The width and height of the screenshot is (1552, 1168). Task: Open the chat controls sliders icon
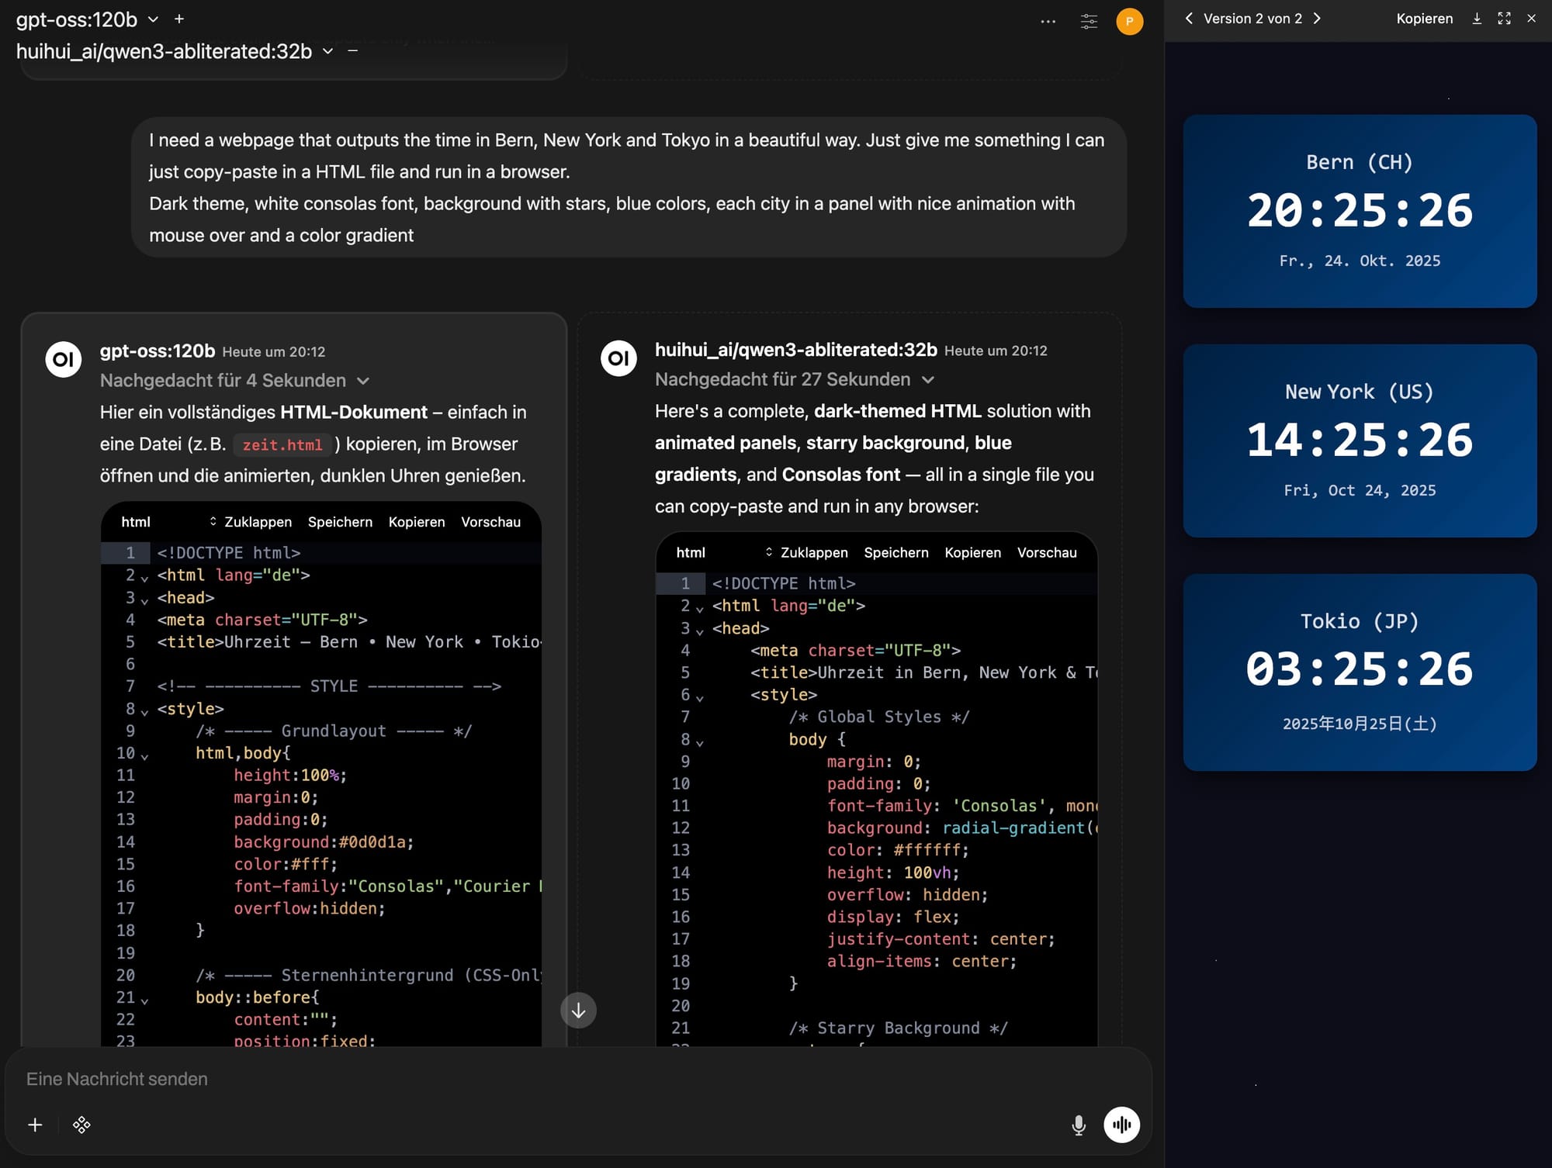[1089, 21]
